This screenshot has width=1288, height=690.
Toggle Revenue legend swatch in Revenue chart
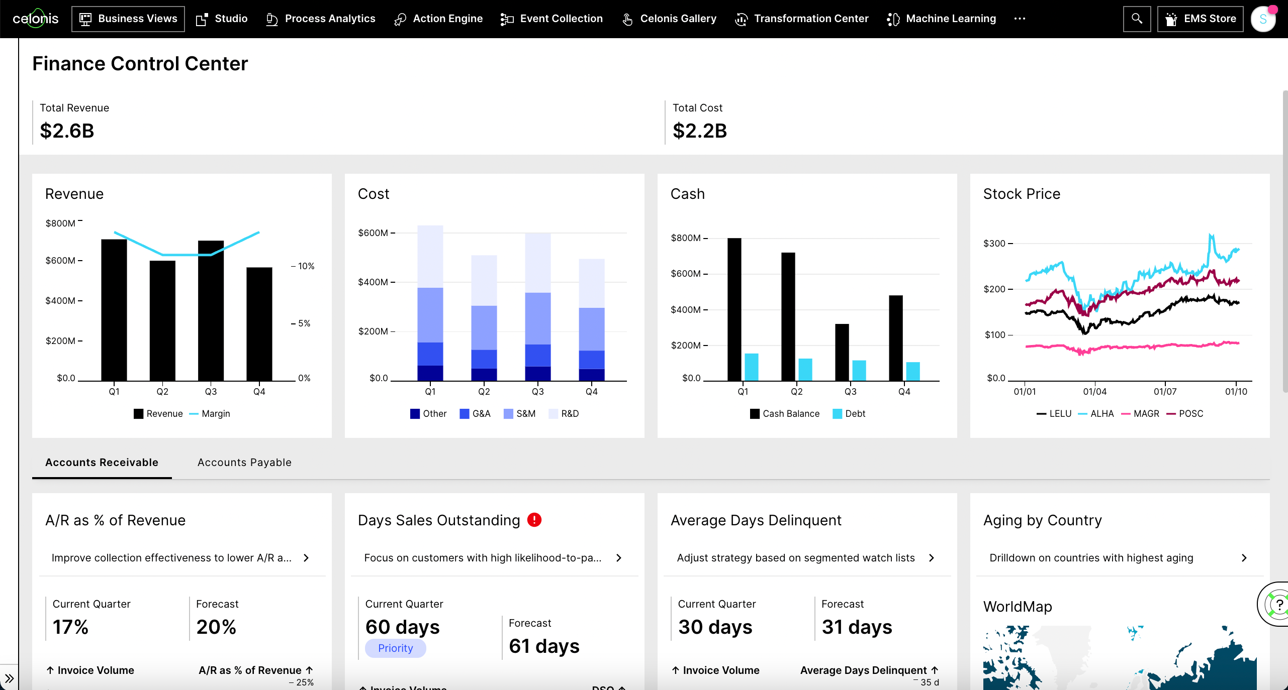(x=139, y=414)
